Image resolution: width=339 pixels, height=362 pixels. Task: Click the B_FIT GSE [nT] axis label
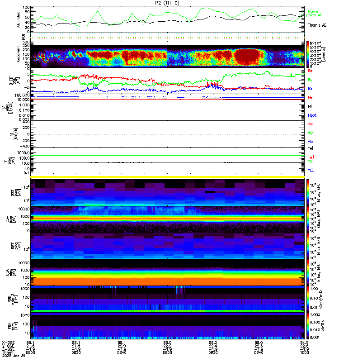[14, 81]
